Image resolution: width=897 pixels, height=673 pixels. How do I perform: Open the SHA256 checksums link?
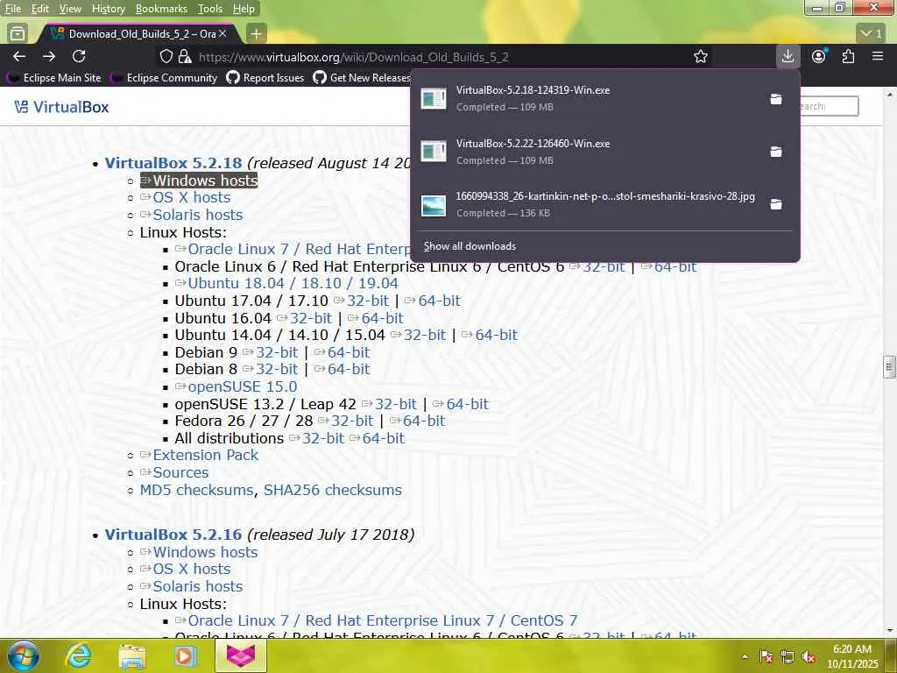tap(333, 491)
